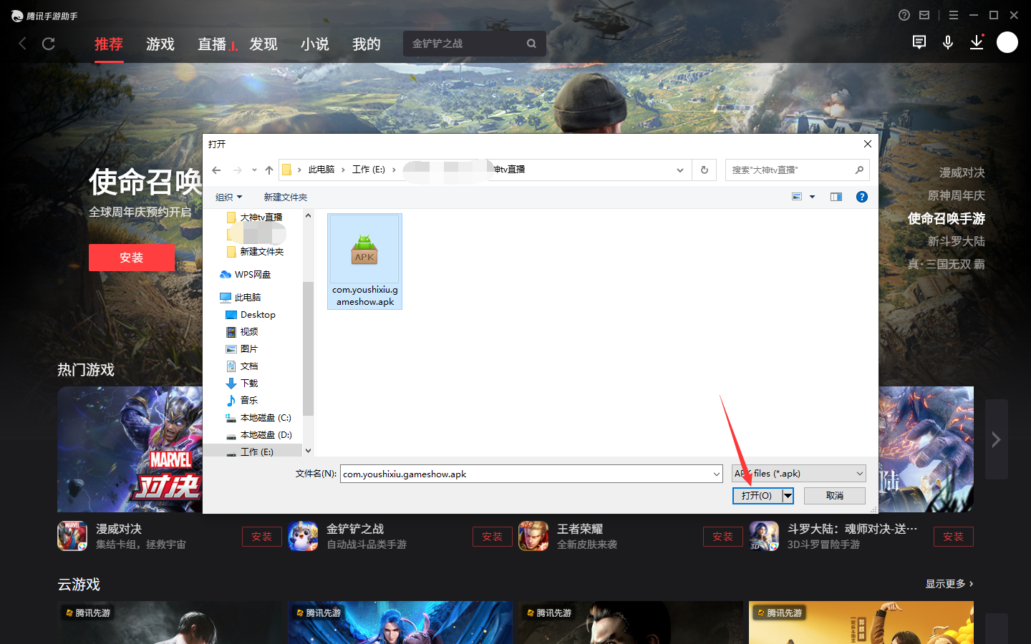Click the dialog's Back navigation arrow

coord(216,170)
